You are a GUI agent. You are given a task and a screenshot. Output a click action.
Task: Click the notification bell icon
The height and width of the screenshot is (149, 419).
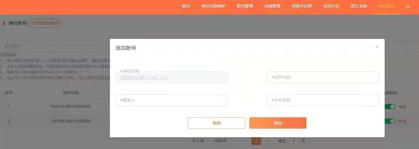click(x=408, y=6)
